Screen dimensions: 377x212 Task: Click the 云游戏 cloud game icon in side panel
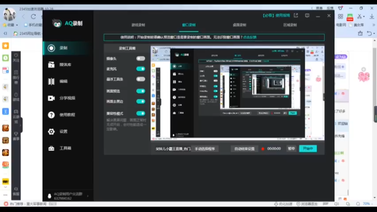[16, 112]
